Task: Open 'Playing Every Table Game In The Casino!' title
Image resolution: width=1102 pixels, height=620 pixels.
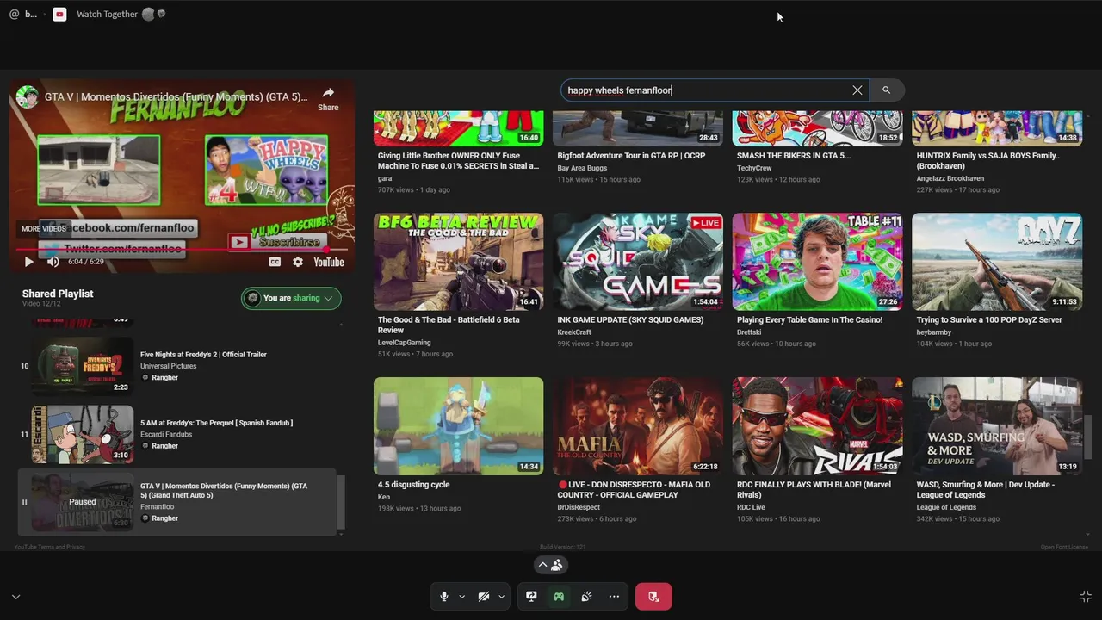Action: 809,319
